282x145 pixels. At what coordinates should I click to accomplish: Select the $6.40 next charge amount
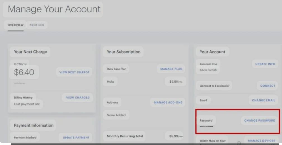[24, 72]
